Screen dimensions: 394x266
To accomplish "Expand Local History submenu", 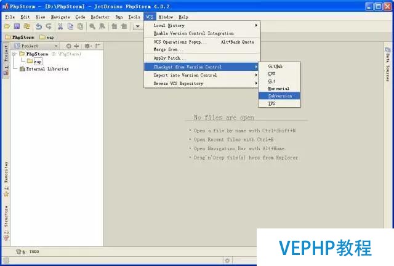I will tap(202, 25).
